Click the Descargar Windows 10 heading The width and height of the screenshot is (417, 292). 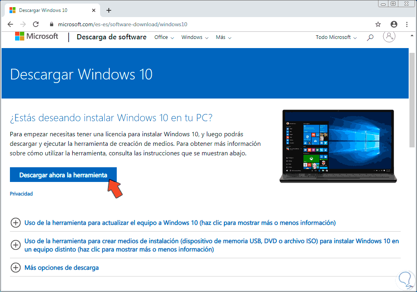(x=81, y=74)
